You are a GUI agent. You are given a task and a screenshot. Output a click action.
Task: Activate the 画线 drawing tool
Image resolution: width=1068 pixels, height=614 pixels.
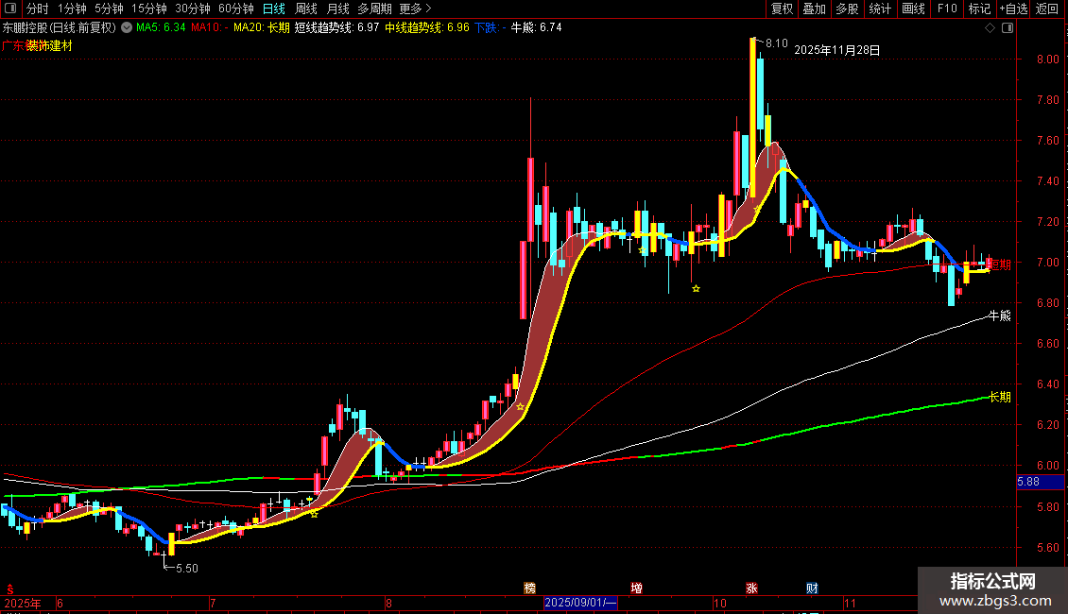tap(913, 9)
